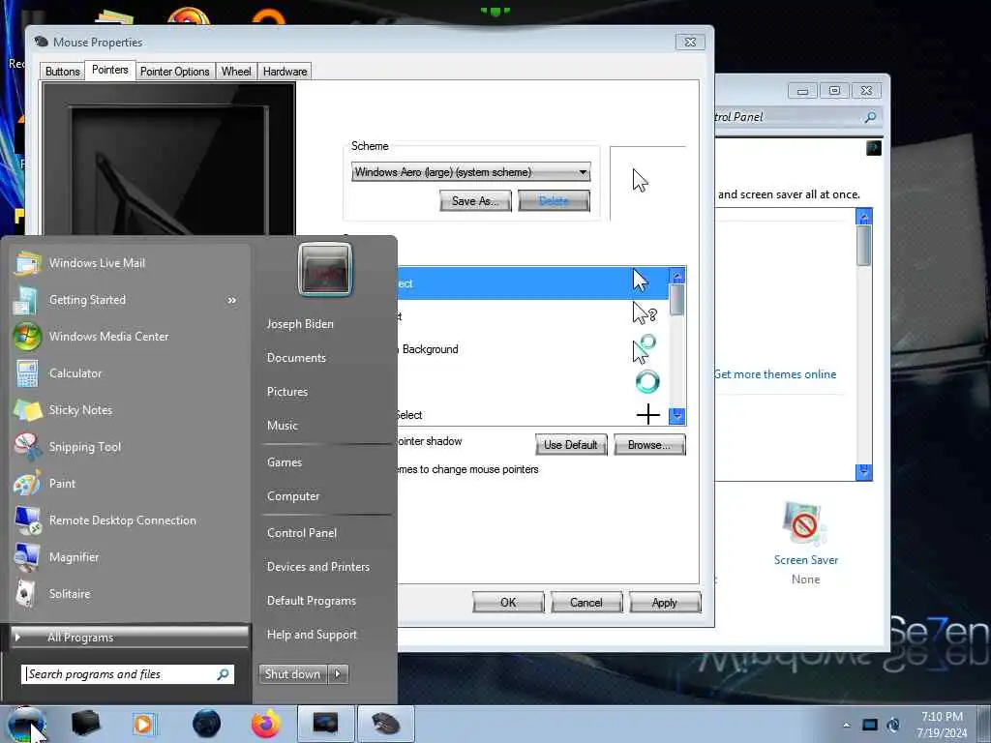Open the black box taskbar icon
Screen dimensions: 991x743
coord(86,724)
